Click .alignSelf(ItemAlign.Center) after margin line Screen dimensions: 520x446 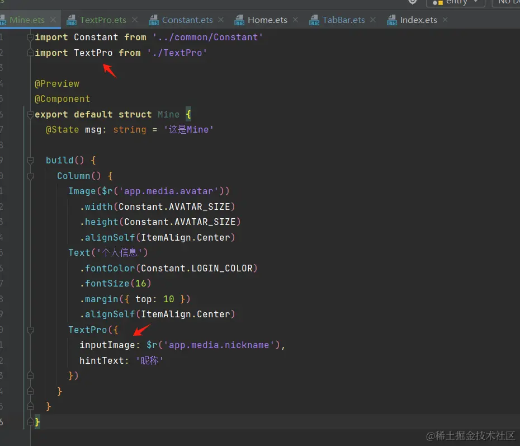[x=157, y=314]
